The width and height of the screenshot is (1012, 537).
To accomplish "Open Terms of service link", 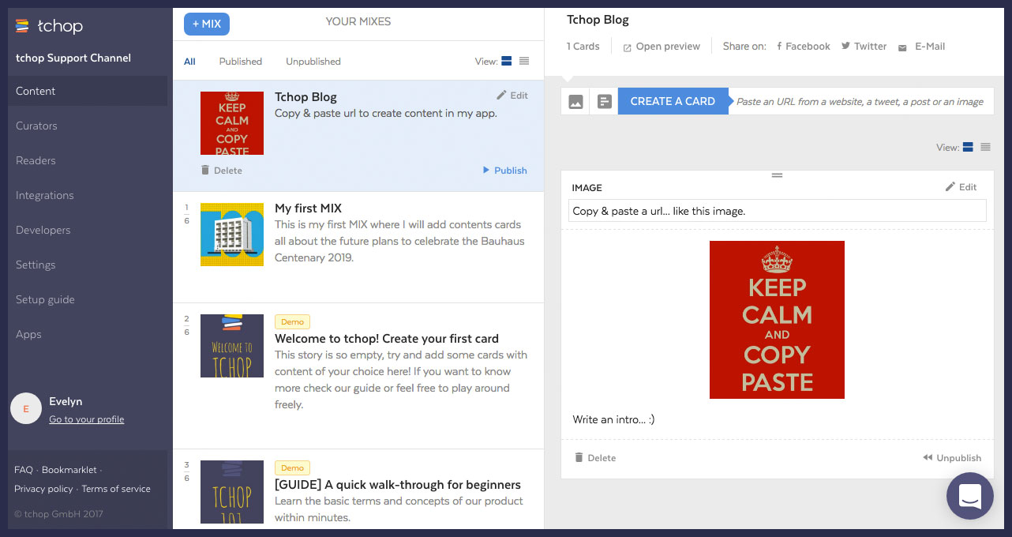I will pos(116,489).
